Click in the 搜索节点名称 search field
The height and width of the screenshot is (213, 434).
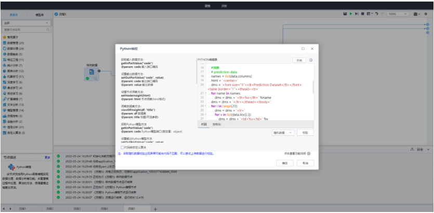tap(23, 30)
